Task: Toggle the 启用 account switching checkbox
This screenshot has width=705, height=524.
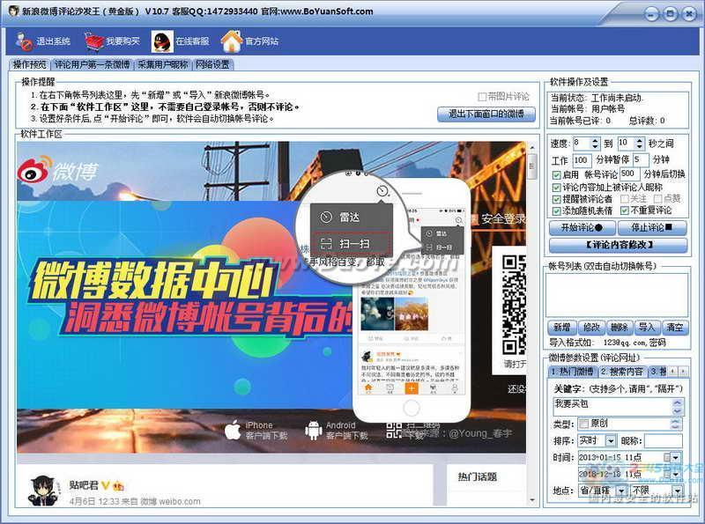Action: pos(557,175)
